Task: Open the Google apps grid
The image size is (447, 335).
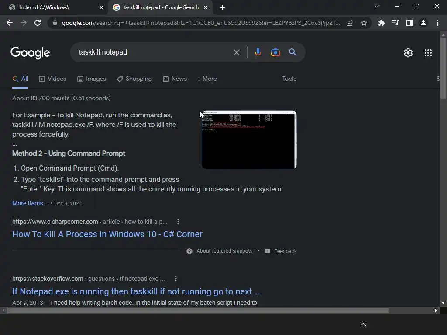Action: (428, 53)
